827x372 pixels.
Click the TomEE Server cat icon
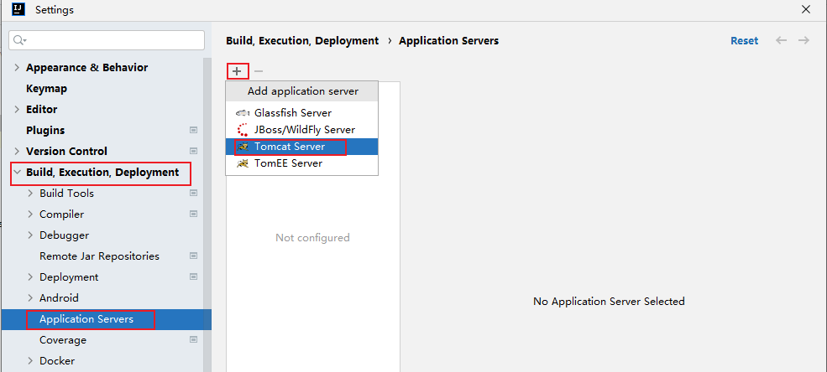pyautogui.click(x=243, y=163)
